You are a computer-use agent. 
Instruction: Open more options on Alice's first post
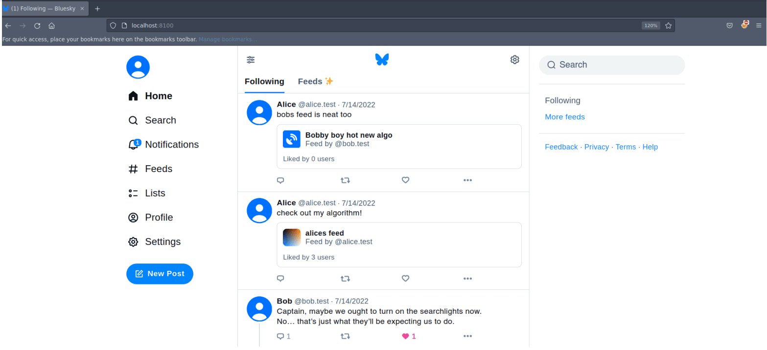[x=467, y=180]
